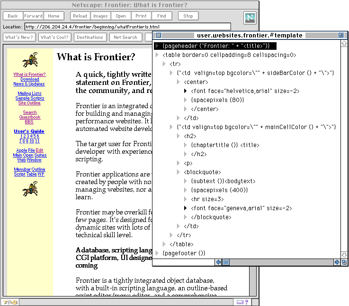
Task: Click the Location URL input field
Action: click(x=127, y=27)
